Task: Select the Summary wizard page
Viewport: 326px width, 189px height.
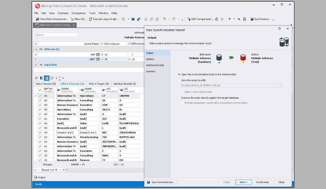Action: tap(151, 71)
